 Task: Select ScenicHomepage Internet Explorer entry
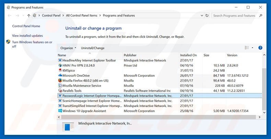[x=160, y=101]
